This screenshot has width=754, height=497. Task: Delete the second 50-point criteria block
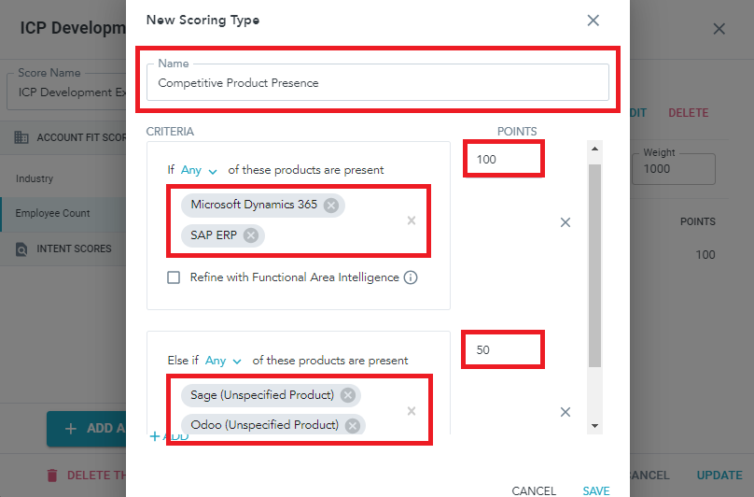coord(565,411)
